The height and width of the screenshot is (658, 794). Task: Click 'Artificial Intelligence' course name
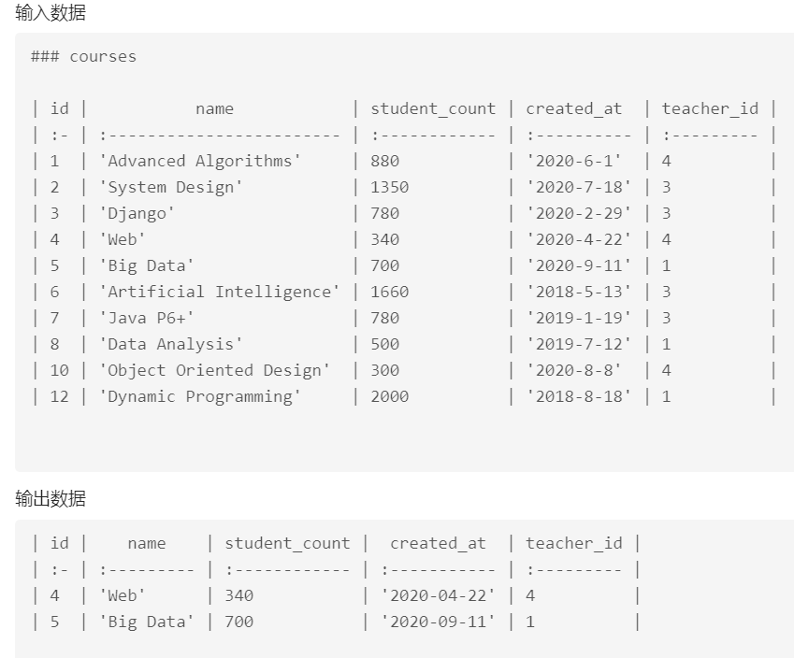click(220, 292)
